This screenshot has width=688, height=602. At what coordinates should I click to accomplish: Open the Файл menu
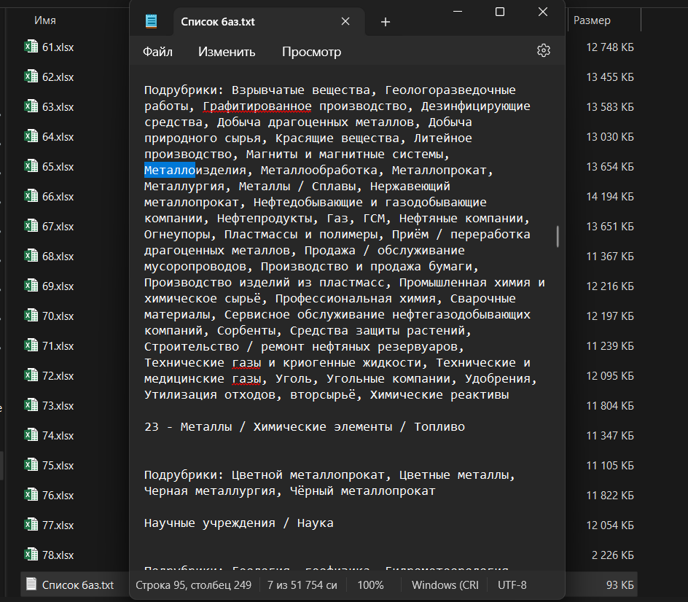point(157,52)
